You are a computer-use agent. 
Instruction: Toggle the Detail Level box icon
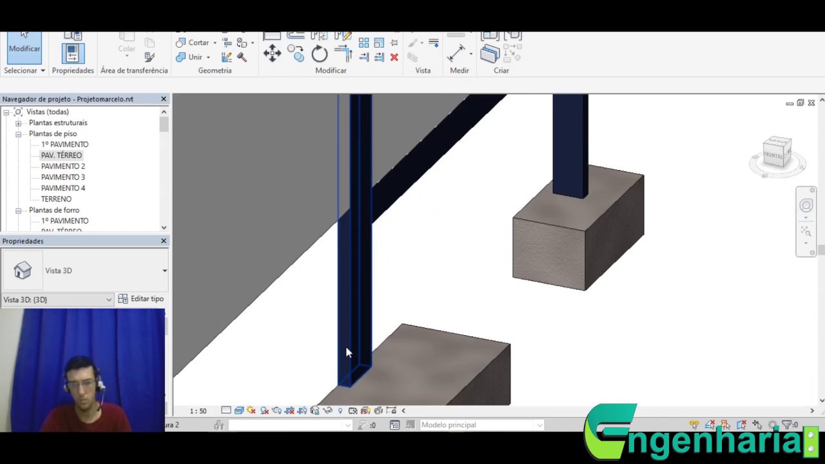pyautogui.click(x=226, y=411)
